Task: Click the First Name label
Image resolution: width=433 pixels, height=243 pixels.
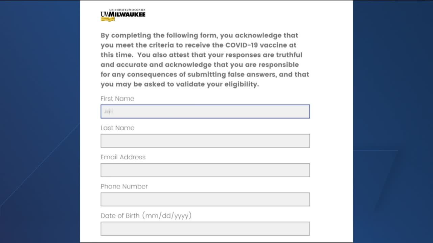Action: click(x=117, y=99)
